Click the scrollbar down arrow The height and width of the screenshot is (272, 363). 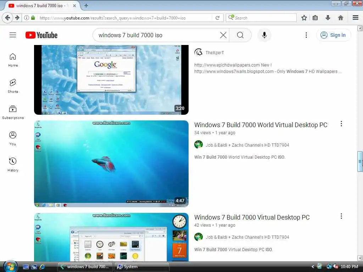(360, 258)
